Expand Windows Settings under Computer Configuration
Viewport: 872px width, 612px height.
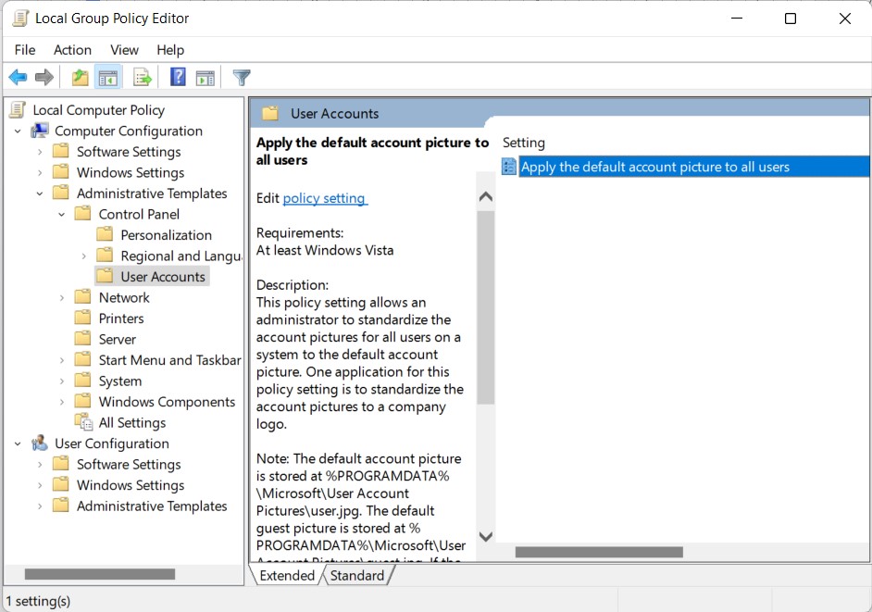[x=40, y=173]
